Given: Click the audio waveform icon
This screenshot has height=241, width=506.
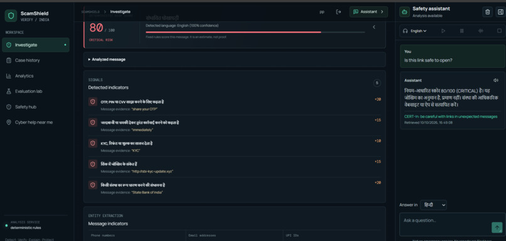Looking at the screenshot, I should (480, 31).
